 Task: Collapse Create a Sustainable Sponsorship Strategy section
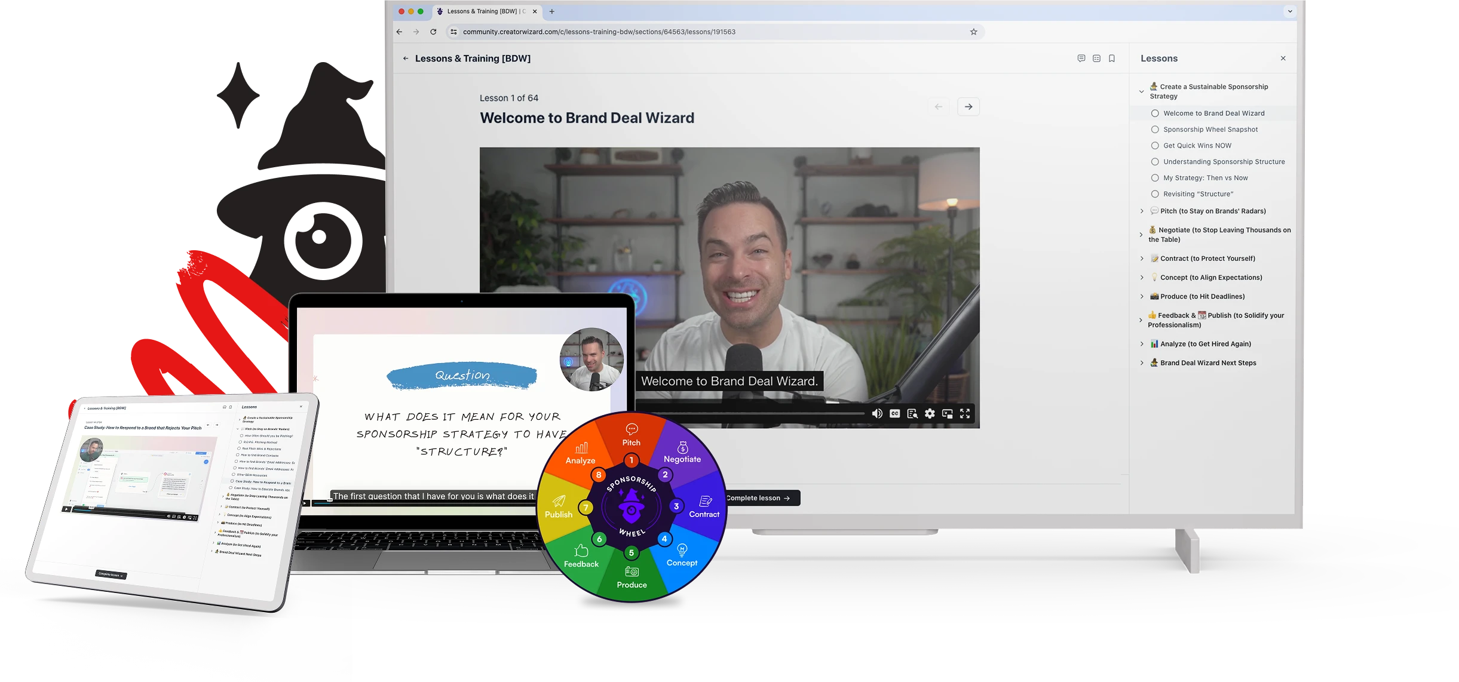[x=1142, y=92]
